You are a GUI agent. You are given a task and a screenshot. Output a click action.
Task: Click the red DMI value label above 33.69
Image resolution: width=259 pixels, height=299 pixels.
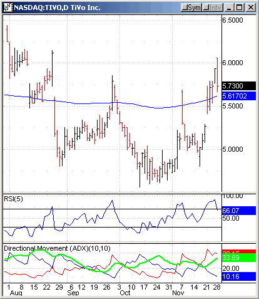point(239,251)
